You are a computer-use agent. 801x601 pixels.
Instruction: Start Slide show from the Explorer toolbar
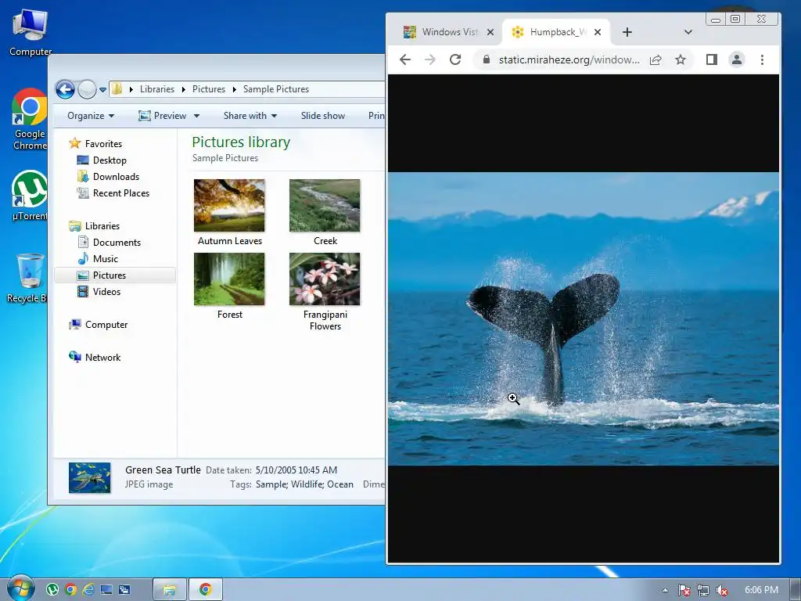(x=323, y=116)
